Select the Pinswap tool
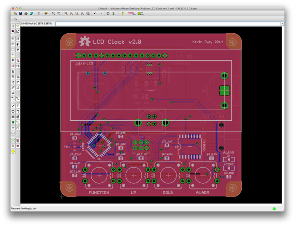This screenshot has height=226, width=295. pyautogui.click(x=13, y=66)
